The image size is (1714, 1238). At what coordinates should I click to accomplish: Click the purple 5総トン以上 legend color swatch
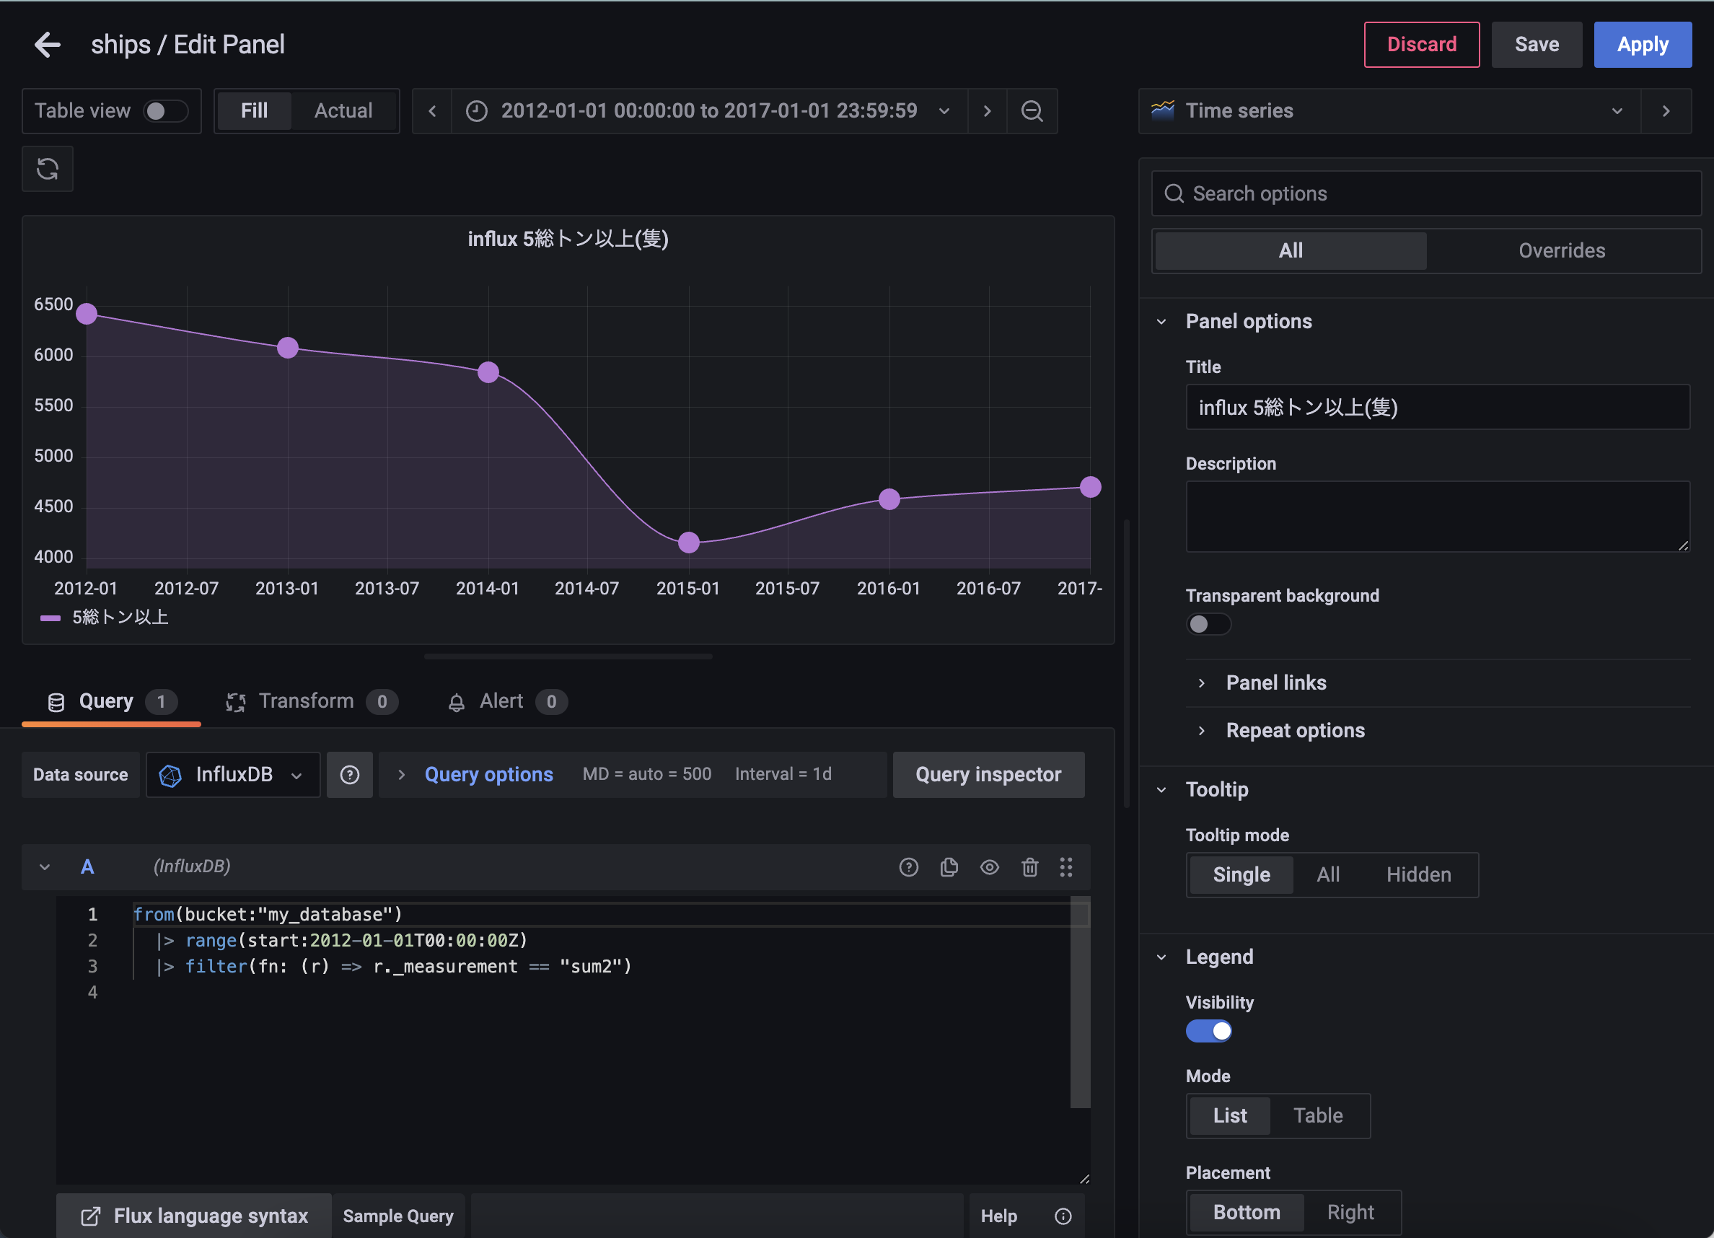pyautogui.click(x=50, y=618)
